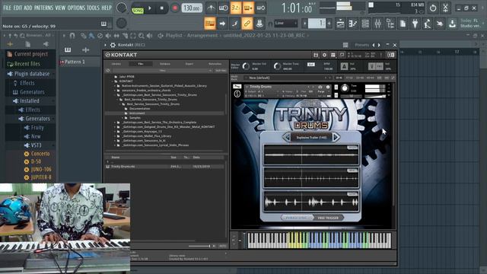Click the 130.000 tempo field

coord(192,8)
